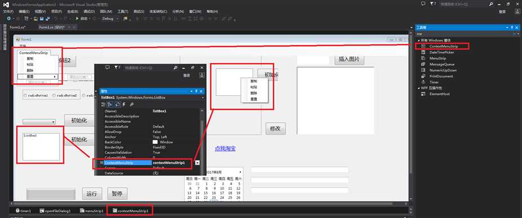Select the NumericUpDown toolbox icon

coord(423,70)
